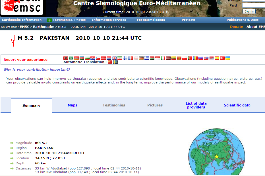Click the depth value "60 km"
The width and height of the screenshot is (265, 176).
pos(41,163)
